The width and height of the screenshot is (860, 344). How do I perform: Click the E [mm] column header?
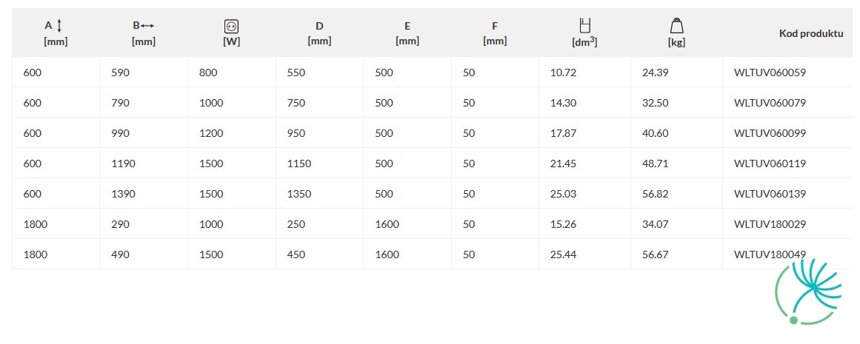click(407, 33)
